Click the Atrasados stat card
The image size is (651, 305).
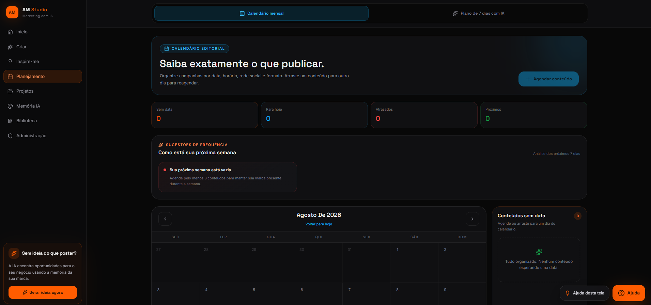pyautogui.click(x=424, y=115)
